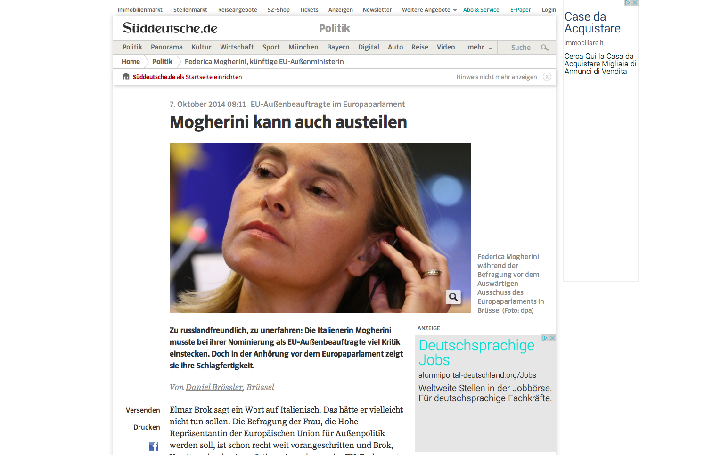The image size is (713, 455).
Task: Go to the München section
Action: coord(303,47)
